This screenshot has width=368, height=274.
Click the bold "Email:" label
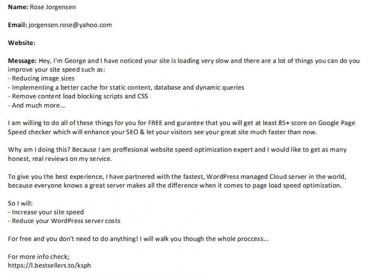pos(17,25)
